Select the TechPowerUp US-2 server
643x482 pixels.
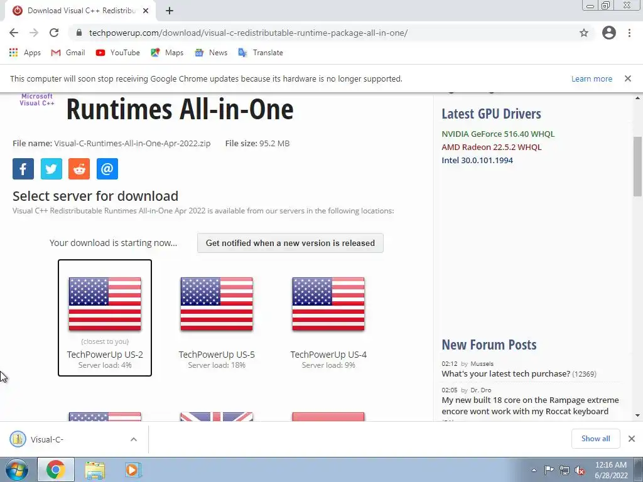[x=105, y=318]
